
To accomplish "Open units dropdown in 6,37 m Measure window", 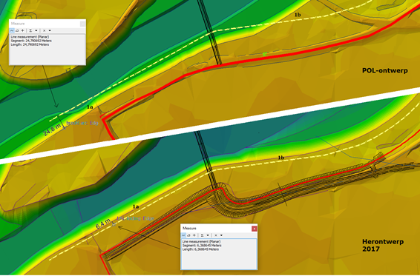I will click(x=208, y=235).
